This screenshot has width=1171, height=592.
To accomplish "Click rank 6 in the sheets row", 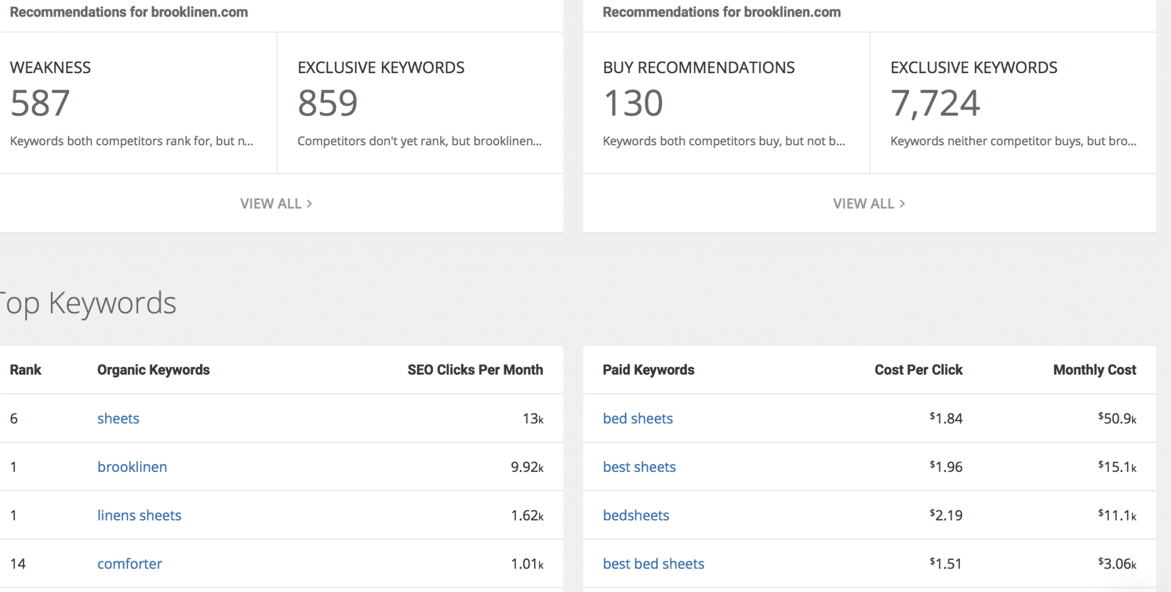I will pos(14,419).
